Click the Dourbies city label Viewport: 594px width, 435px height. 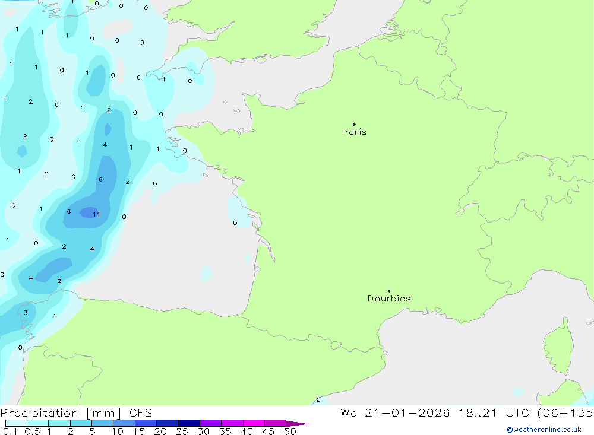389,299
